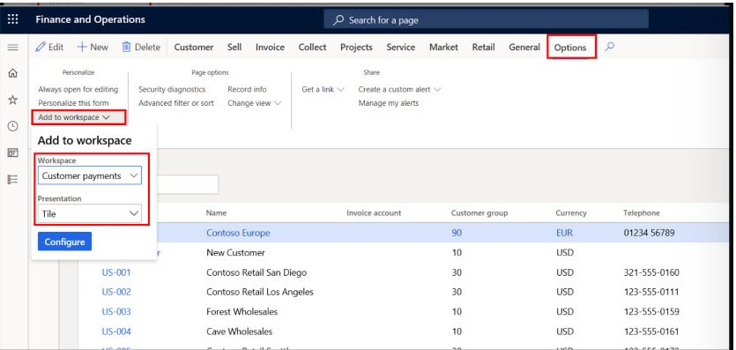The width and height of the screenshot is (736, 350).
Task: Open the Options tab
Action: coord(570,48)
